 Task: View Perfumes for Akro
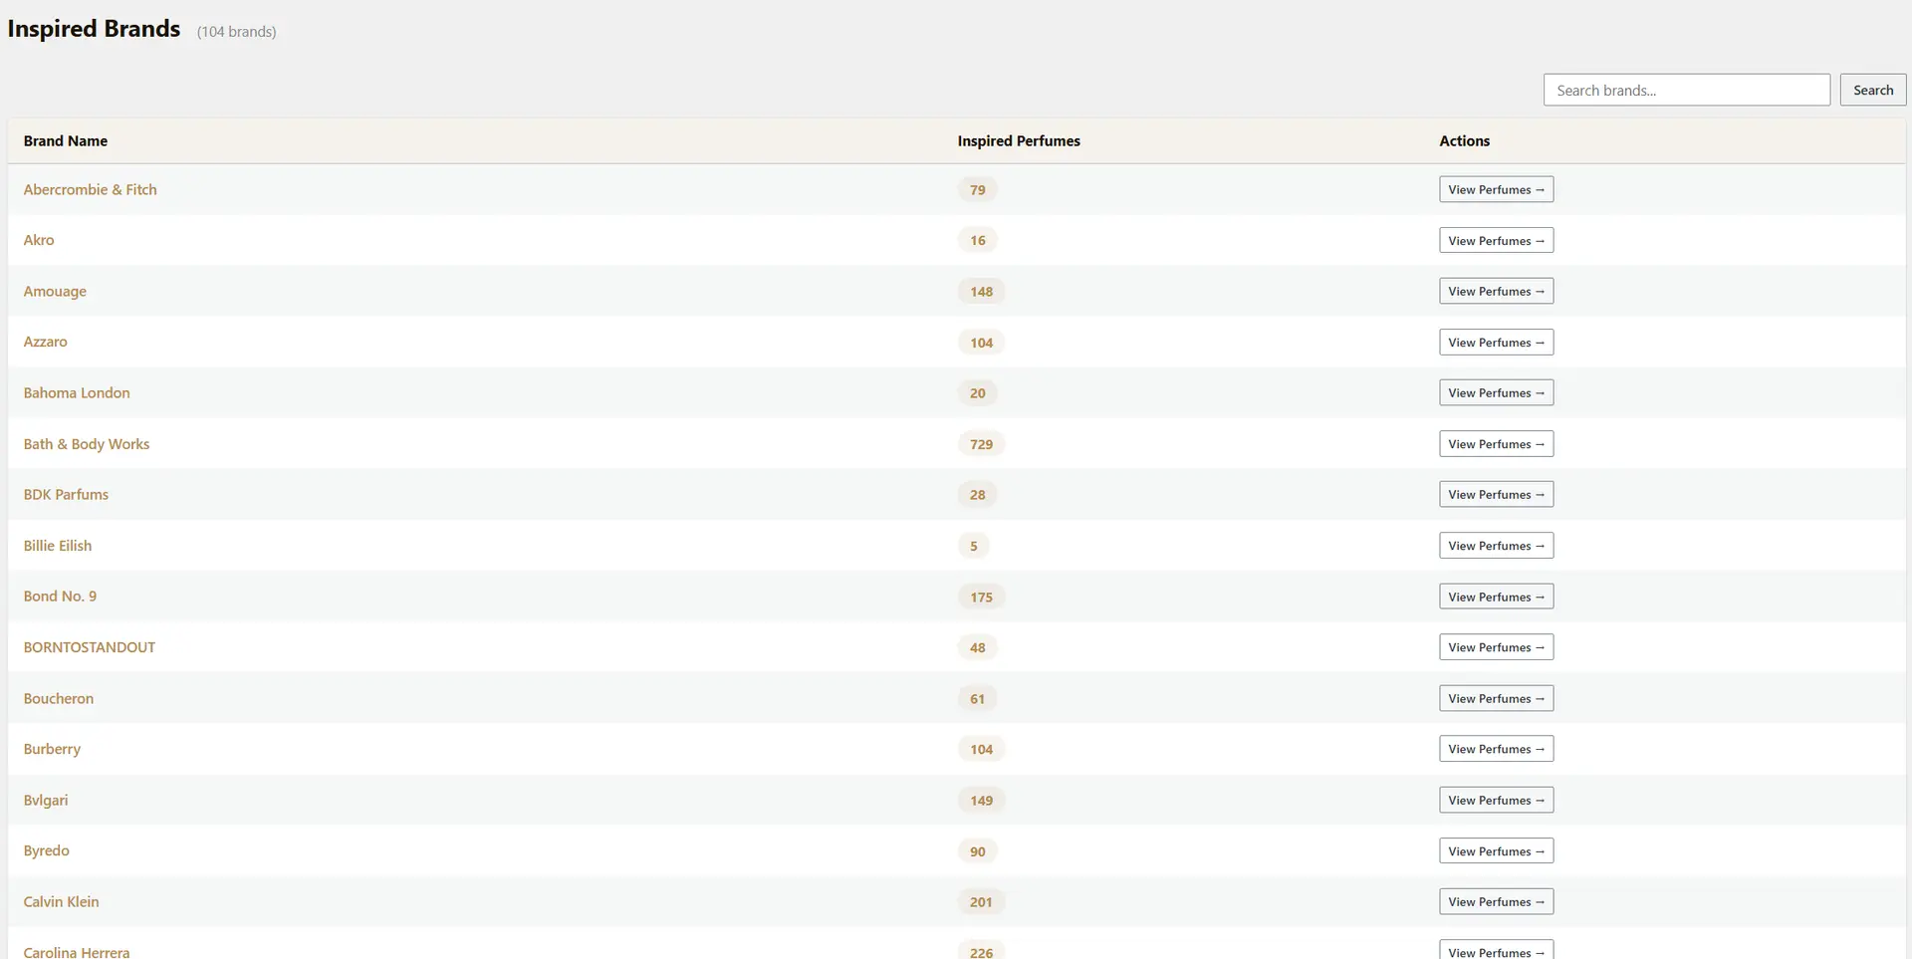(x=1496, y=240)
